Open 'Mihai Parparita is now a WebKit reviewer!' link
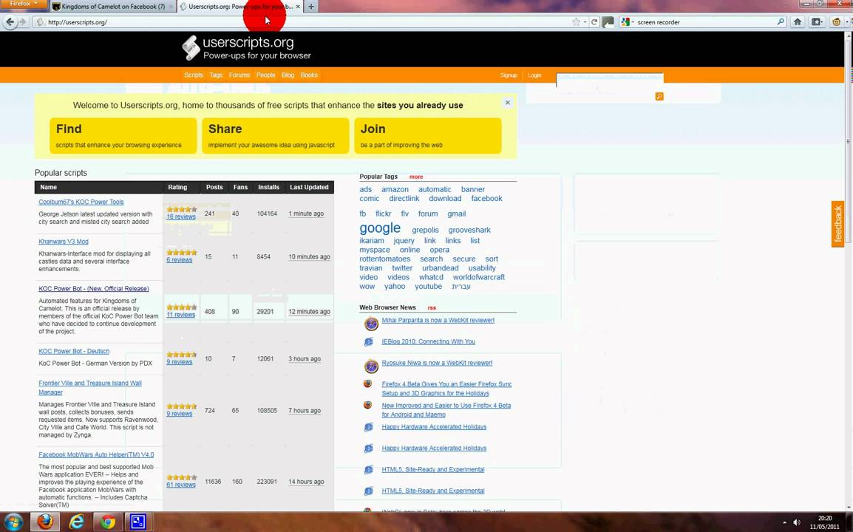Image resolution: width=853 pixels, height=532 pixels. pos(438,321)
